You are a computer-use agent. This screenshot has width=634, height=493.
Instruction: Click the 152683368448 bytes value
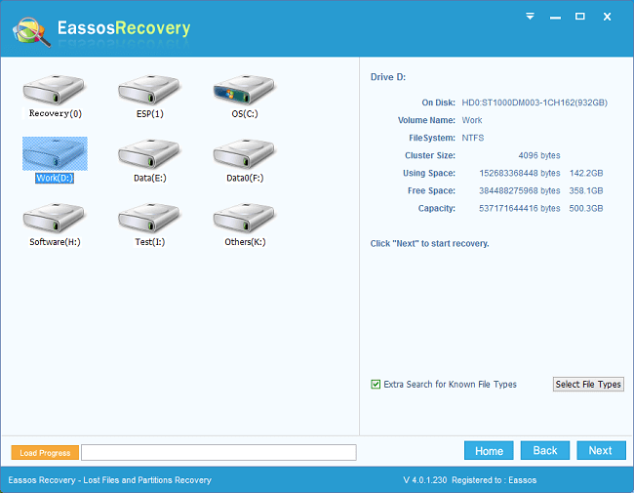[520, 173]
